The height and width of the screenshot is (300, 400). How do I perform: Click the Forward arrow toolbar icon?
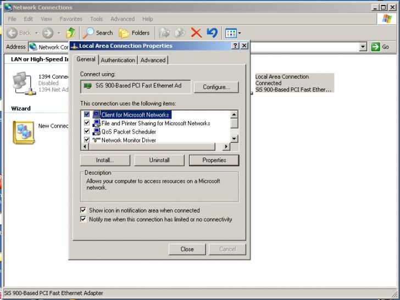(48, 33)
